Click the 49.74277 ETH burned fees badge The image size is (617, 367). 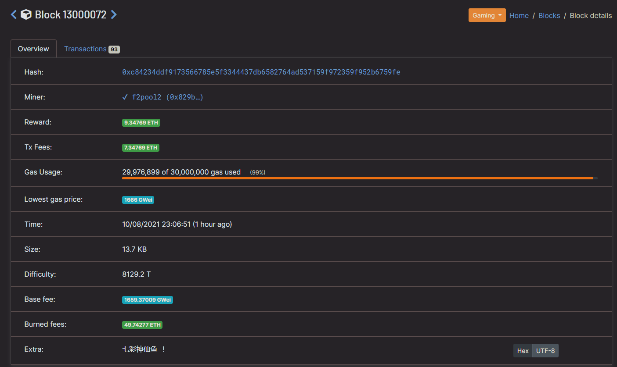click(x=142, y=325)
